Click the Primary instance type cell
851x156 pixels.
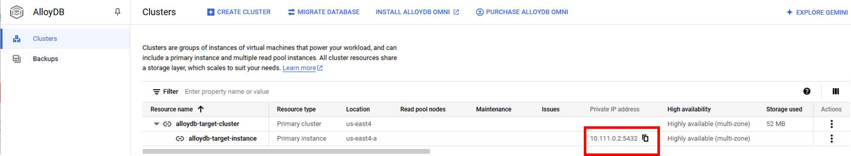pos(302,139)
